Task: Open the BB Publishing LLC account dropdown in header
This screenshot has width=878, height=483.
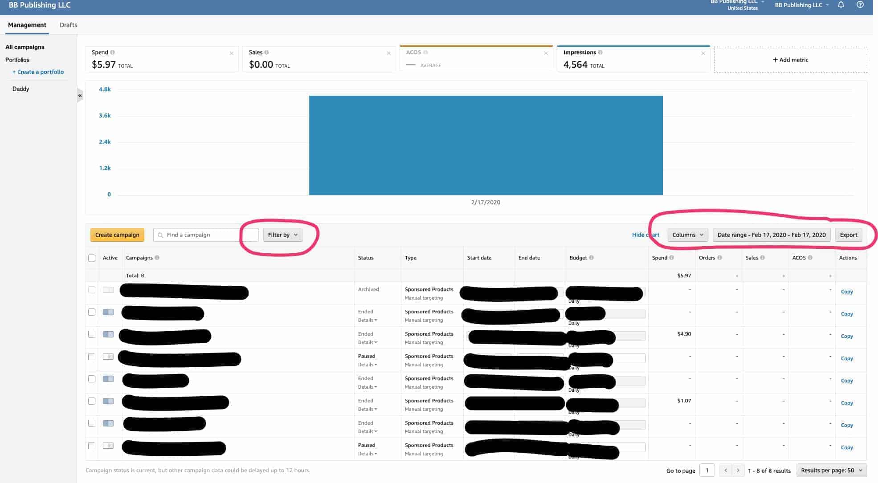Action: point(802,5)
